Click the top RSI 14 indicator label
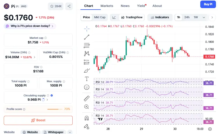The image size is (218, 134). (100, 82)
